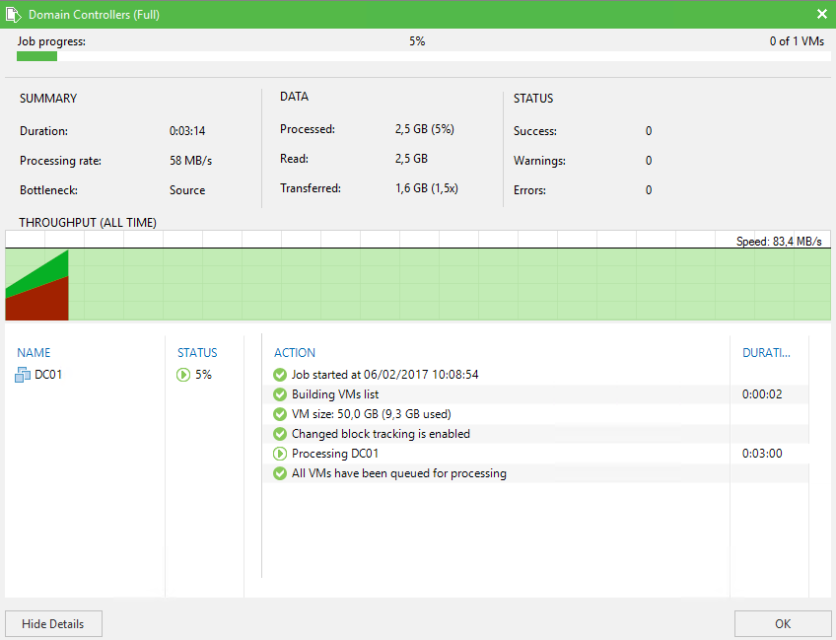Click the Read value '2,5 GB'
This screenshot has width=836, height=640.
point(411,159)
